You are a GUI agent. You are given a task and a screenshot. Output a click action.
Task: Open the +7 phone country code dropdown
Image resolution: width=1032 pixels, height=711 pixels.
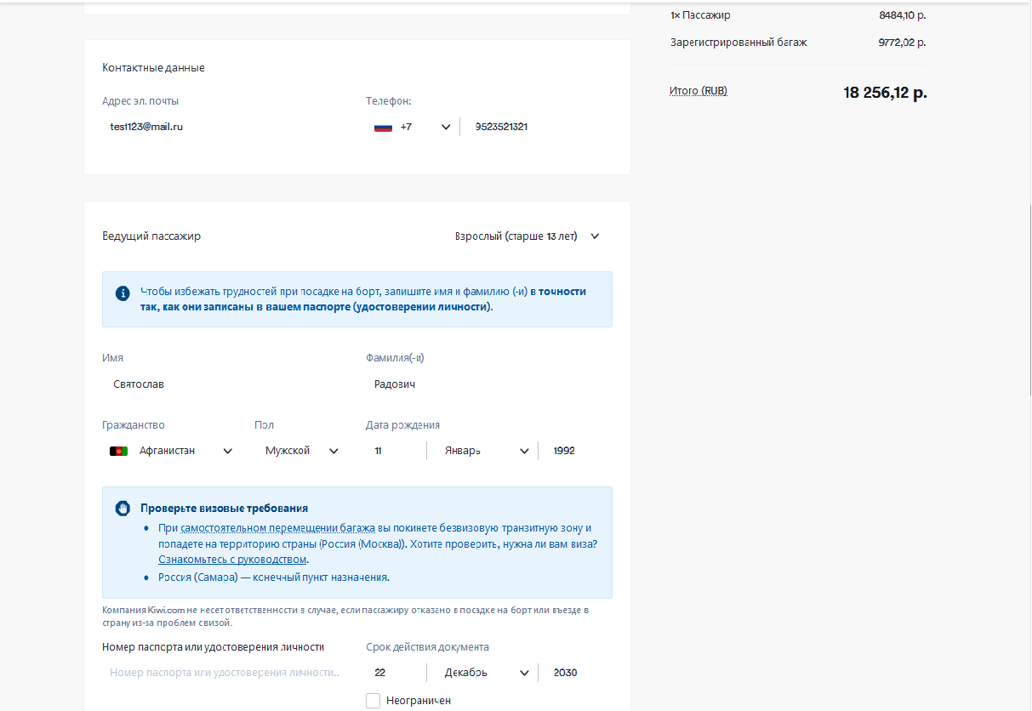point(413,127)
